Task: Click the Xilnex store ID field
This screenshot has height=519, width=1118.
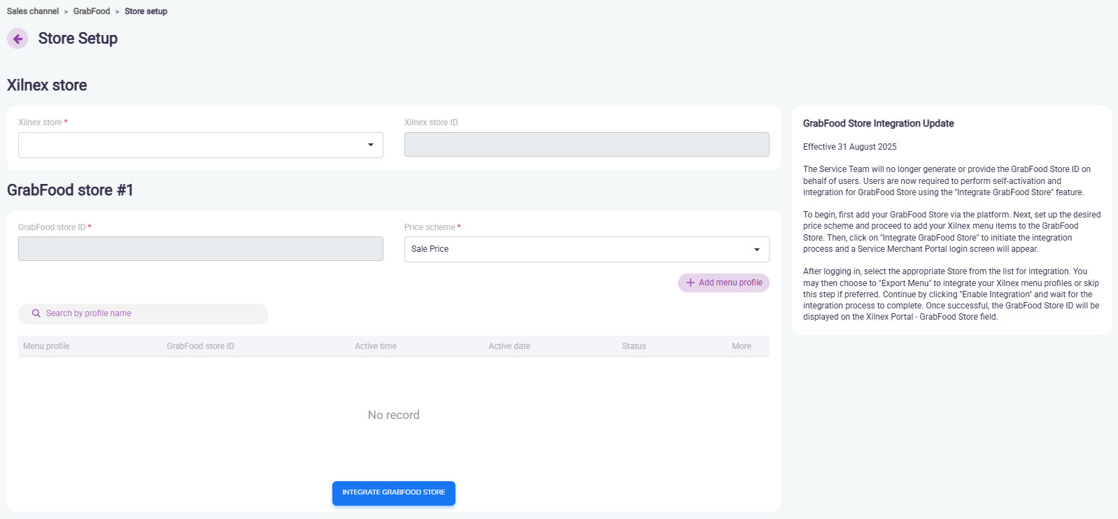Action: [586, 145]
